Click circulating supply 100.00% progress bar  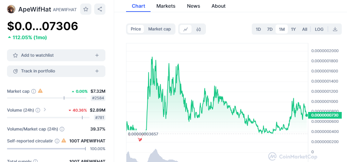point(47,149)
